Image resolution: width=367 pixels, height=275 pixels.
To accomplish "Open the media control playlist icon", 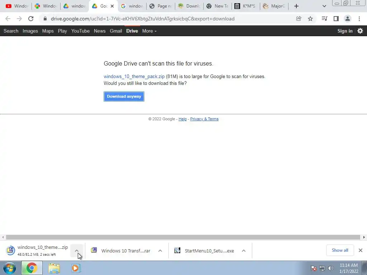I will tap(324, 19).
